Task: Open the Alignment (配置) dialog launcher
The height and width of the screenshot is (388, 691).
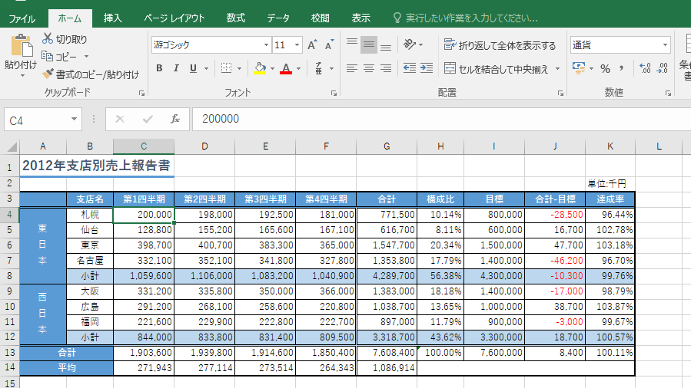Action: (560, 93)
